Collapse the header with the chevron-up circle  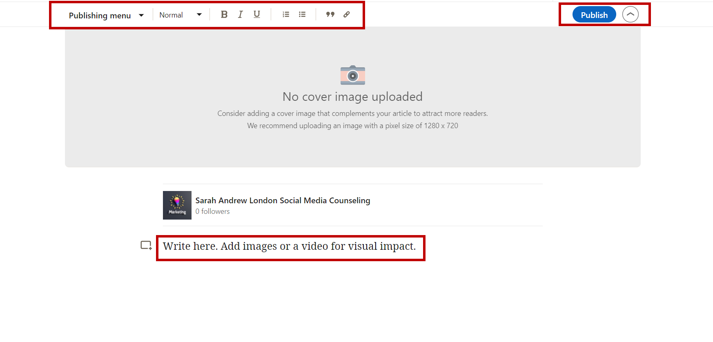[x=631, y=15]
